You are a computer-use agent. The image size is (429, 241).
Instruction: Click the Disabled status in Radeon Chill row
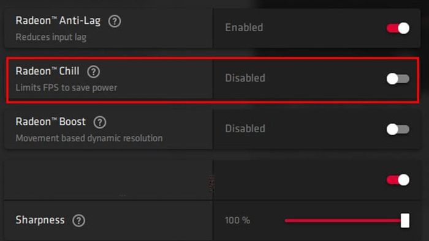[x=245, y=78]
